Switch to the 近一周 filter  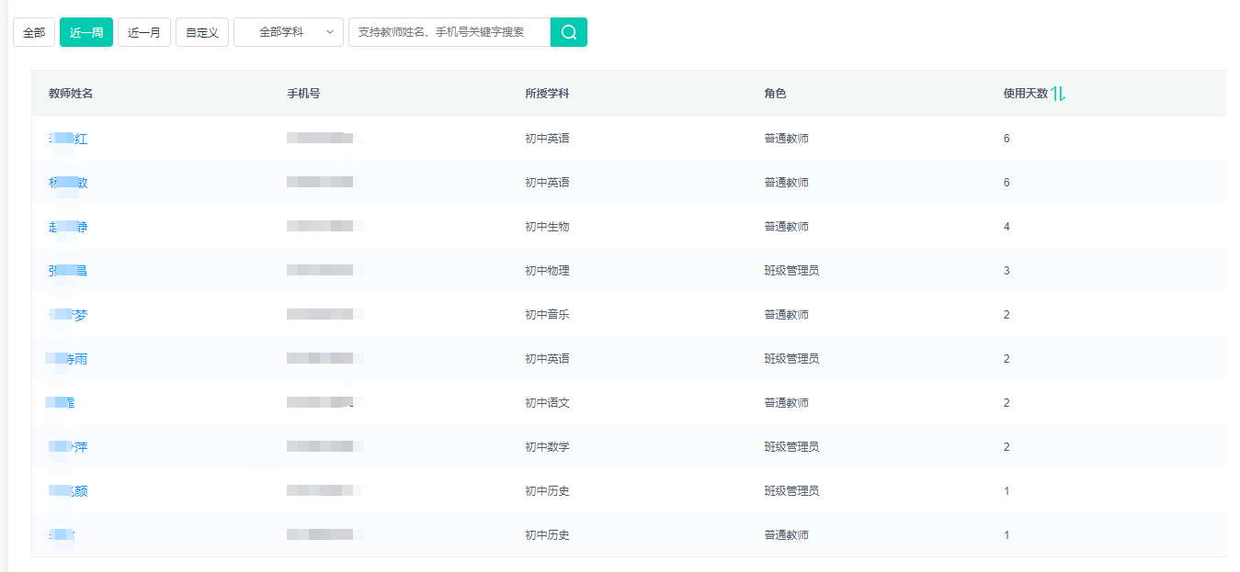pyautogui.click(x=85, y=32)
